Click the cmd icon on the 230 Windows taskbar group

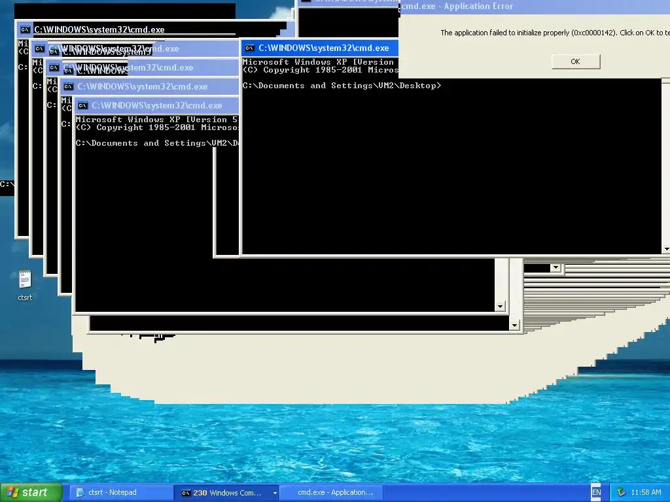(185, 493)
